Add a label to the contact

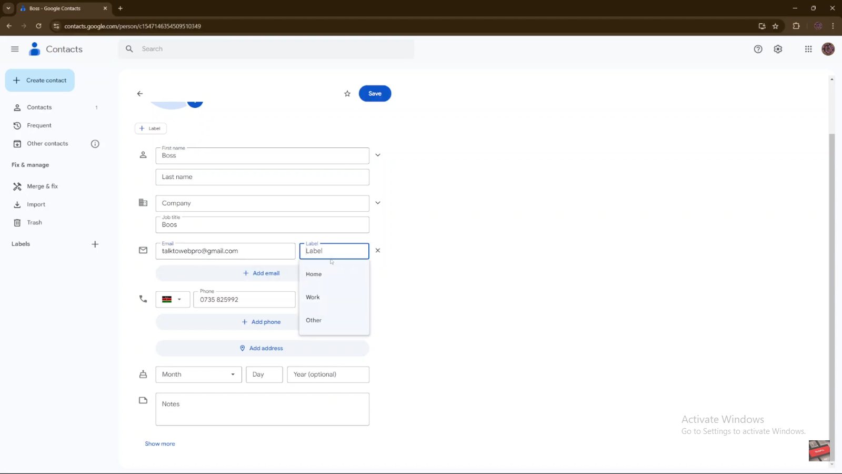(151, 129)
